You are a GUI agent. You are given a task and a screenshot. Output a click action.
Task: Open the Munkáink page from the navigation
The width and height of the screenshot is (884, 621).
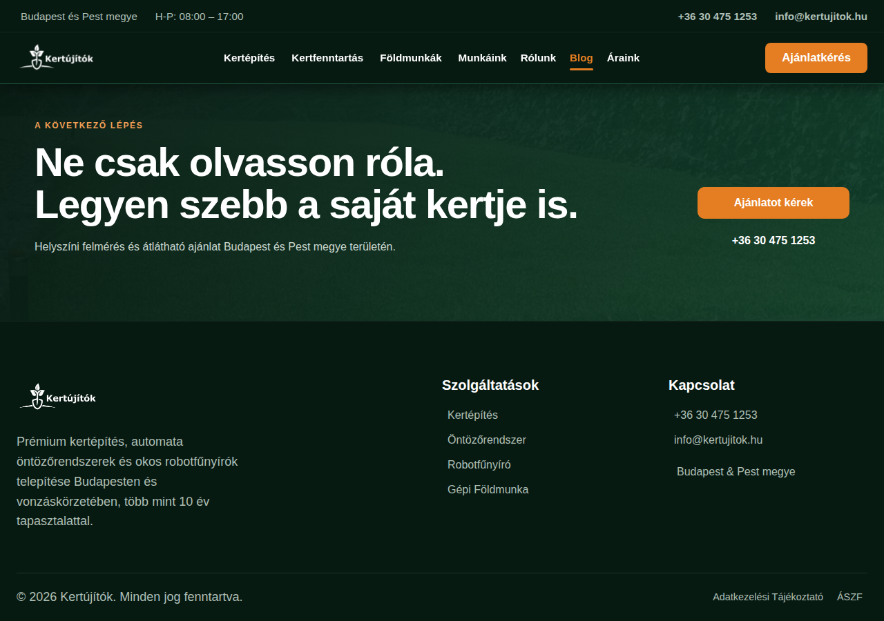pyautogui.click(x=482, y=58)
